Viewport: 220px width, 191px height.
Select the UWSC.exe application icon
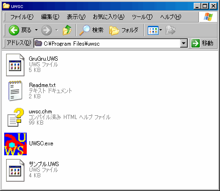coord(15,144)
